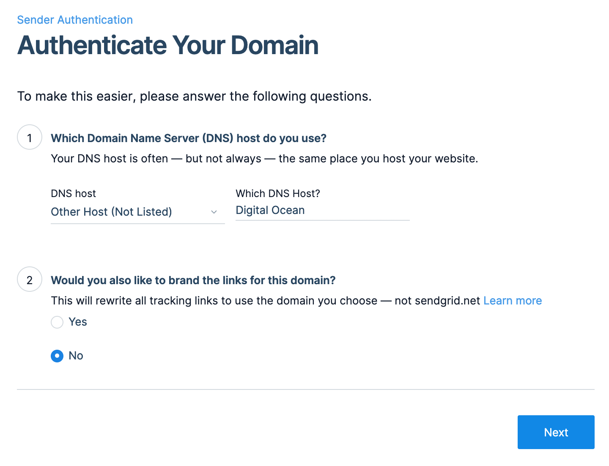Select the "No" link branding option
The height and width of the screenshot is (466, 609).
pos(57,356)
